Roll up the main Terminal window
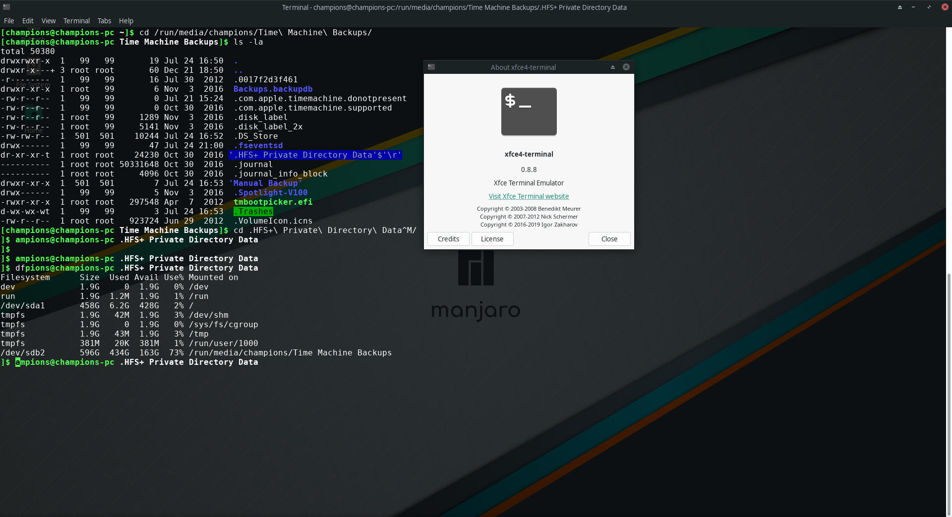The height and width of the screenshot is (517, 952). coord(899,7)
